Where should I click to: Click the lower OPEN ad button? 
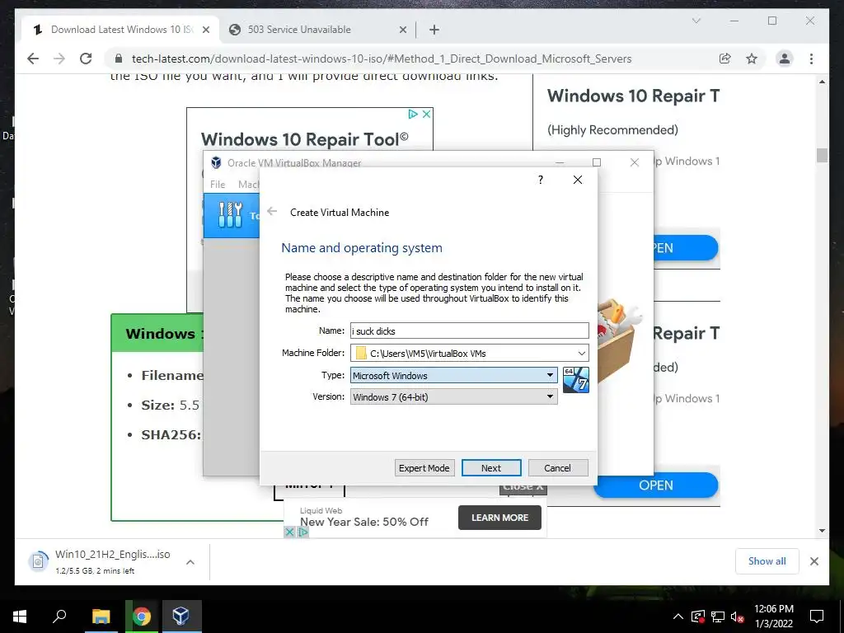(x=656, y=485)
